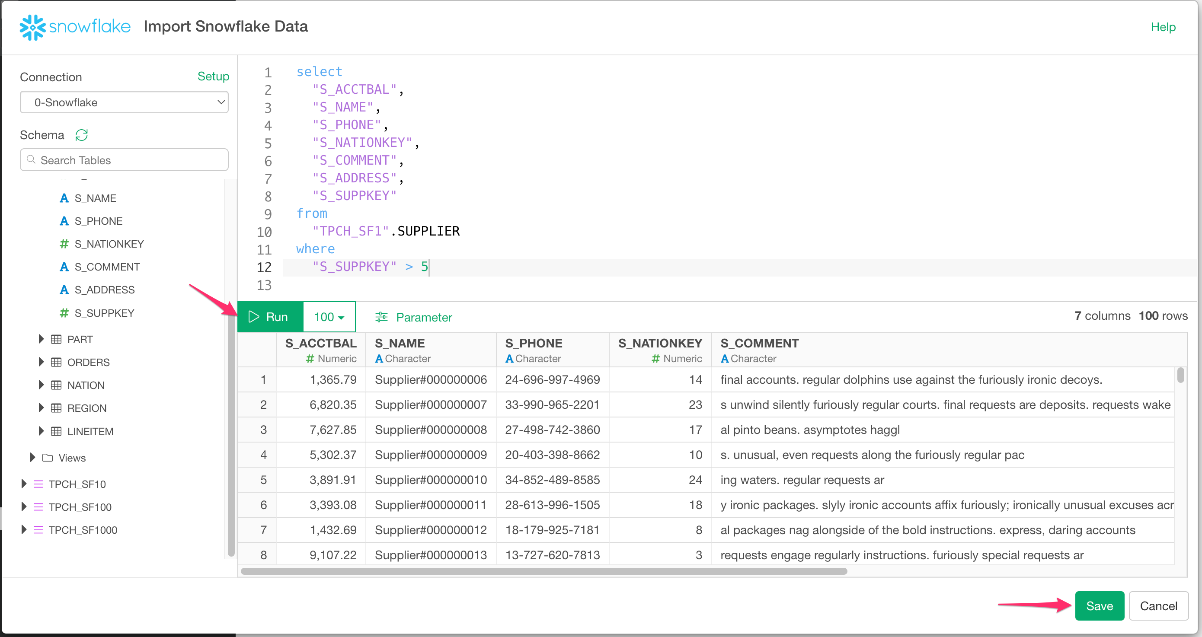The height and width of the screenshot is (637, 1202).
Task: Expand the TPCH_SF1000 schema
Action: [24, 530]
